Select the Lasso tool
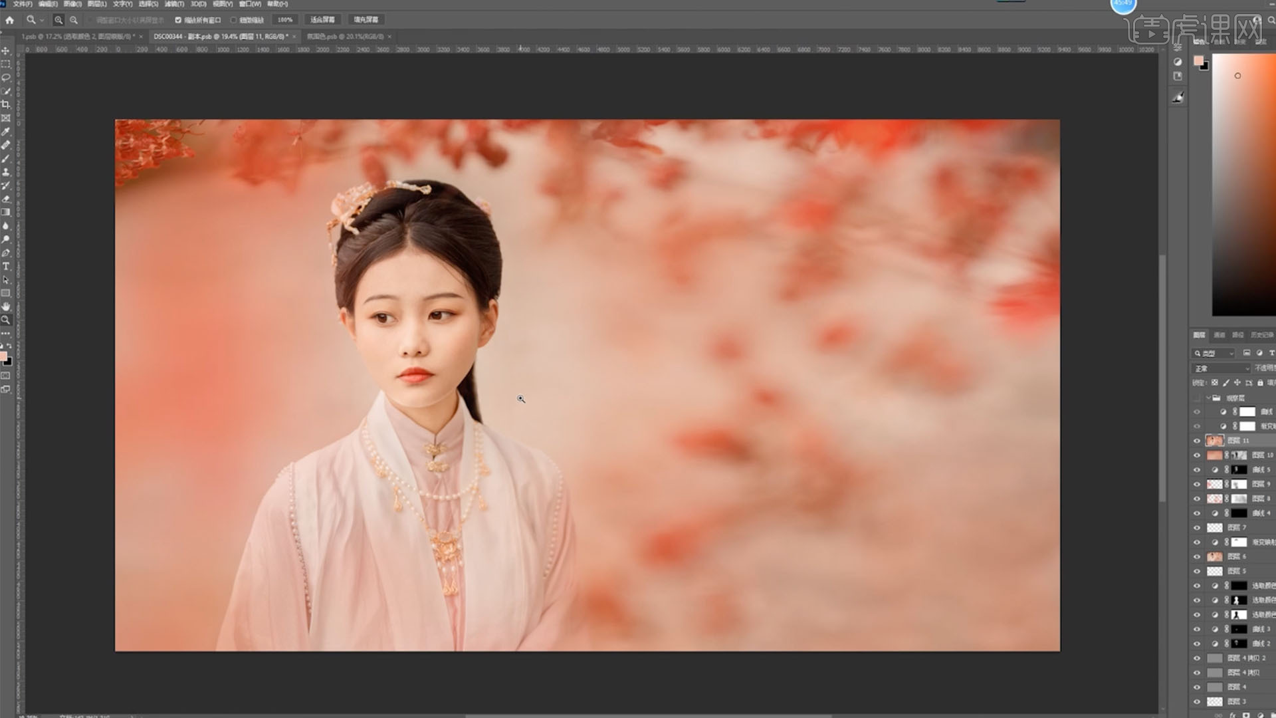The width and height of the screenshot is (1276, 718). [x=6, y=77]
